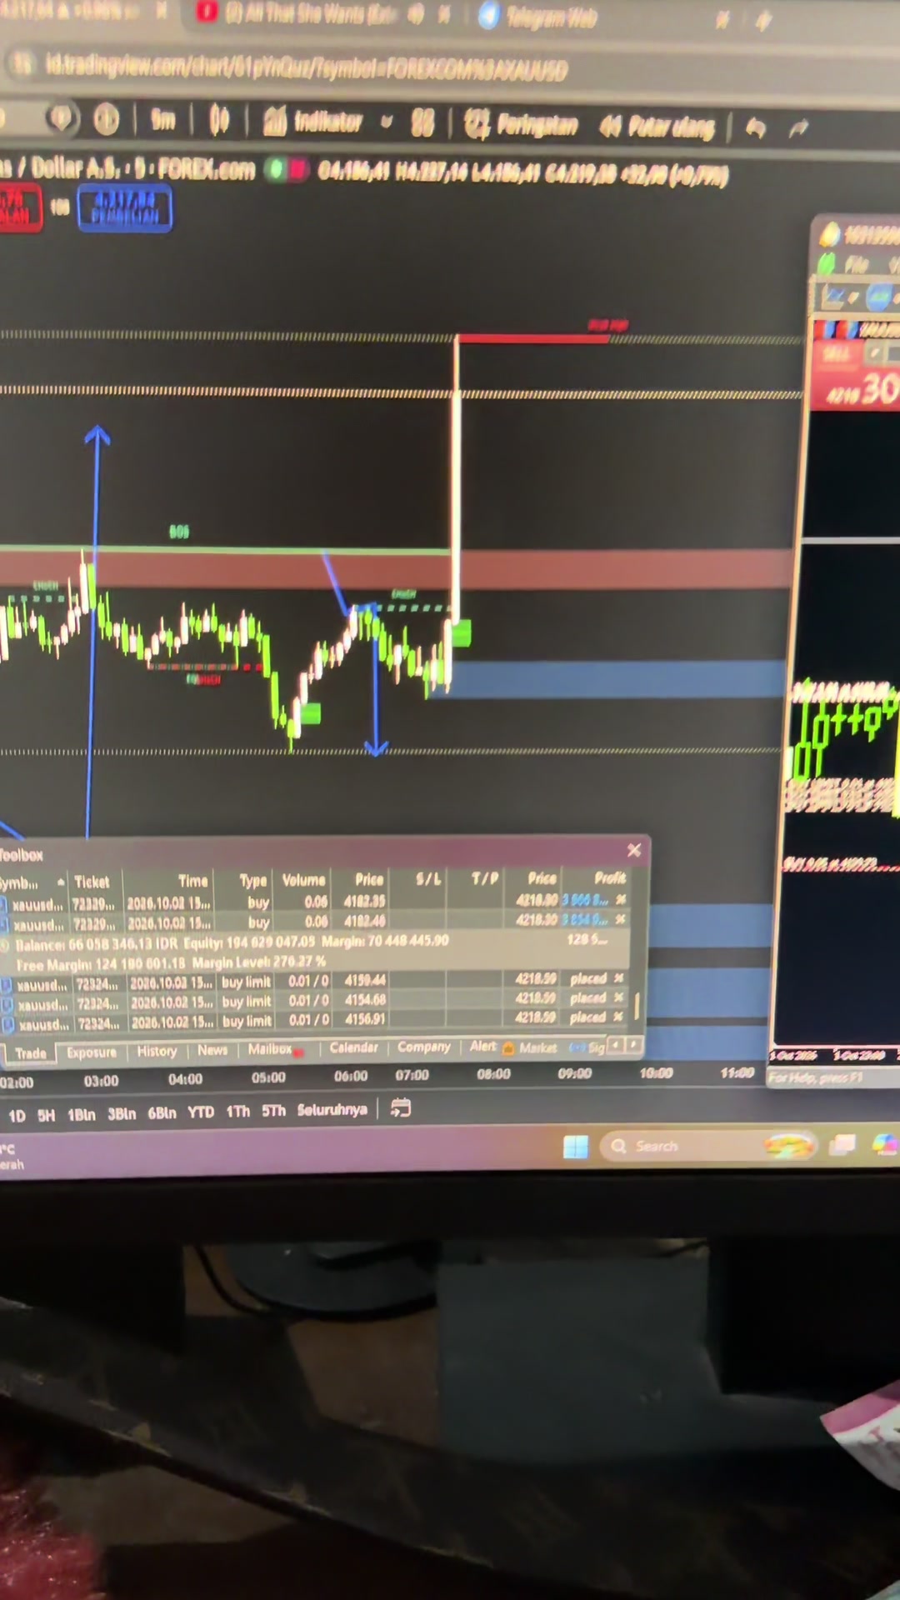Close the buy position opened at 4182.35
The height and width of the screenshot is (1600, 900).
(620, 900)
